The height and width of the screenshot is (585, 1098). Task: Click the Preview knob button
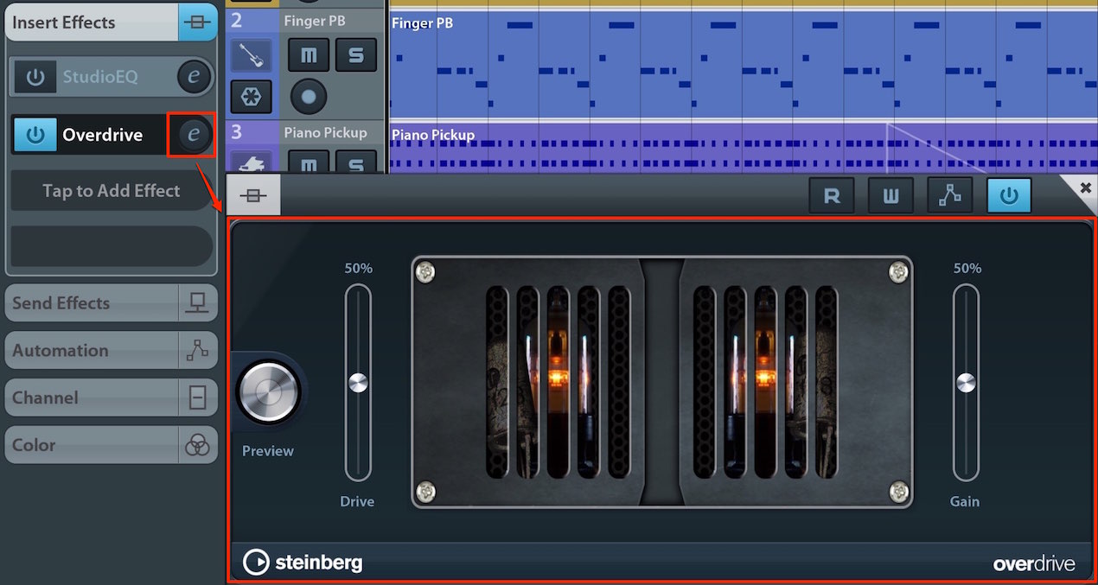pos(268,393)
